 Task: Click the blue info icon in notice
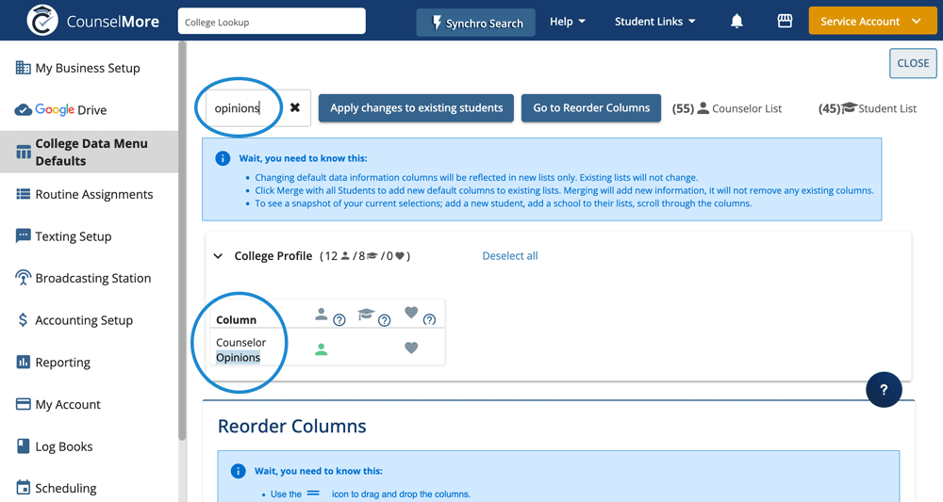pos(223,158)
